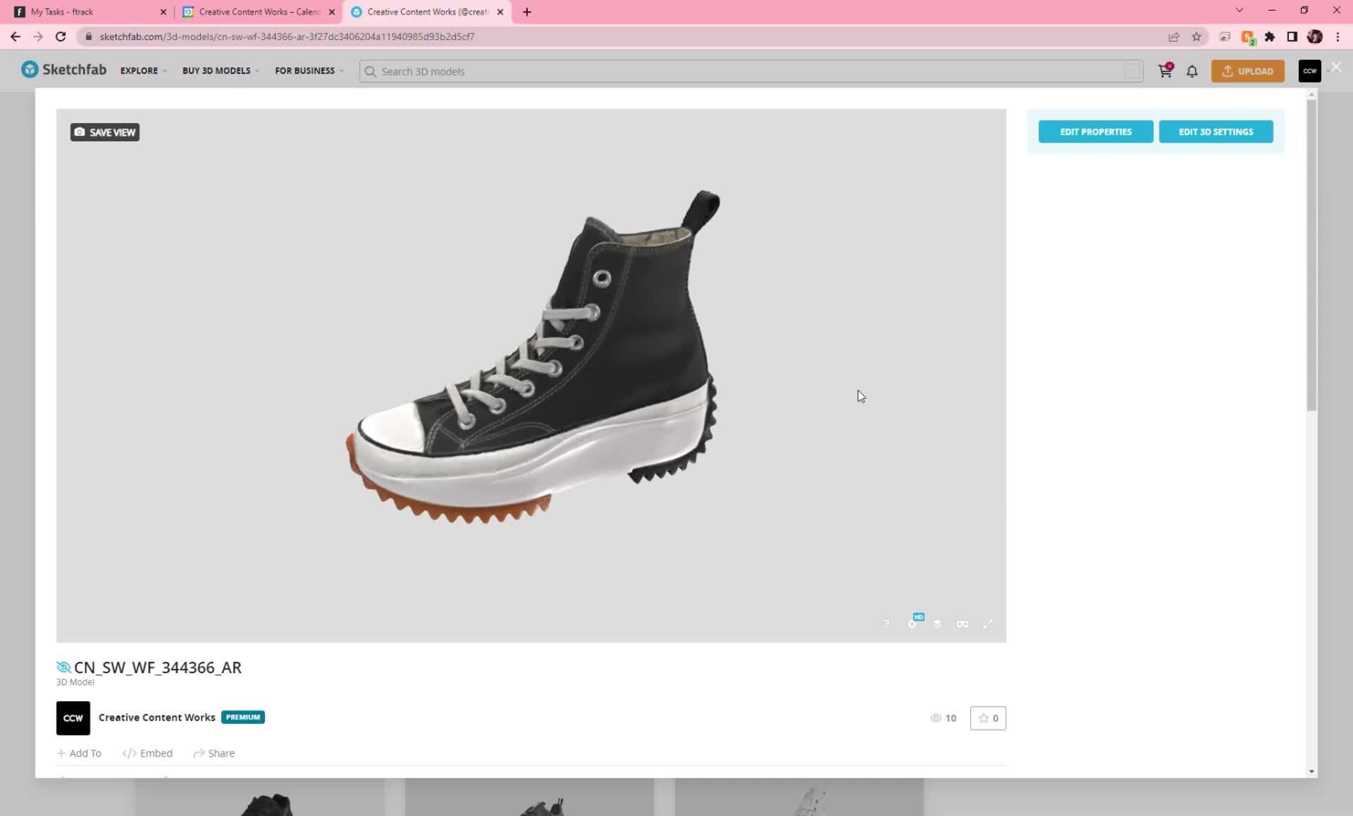Toggle browser side panel icon

click(x=1292, y=37)
